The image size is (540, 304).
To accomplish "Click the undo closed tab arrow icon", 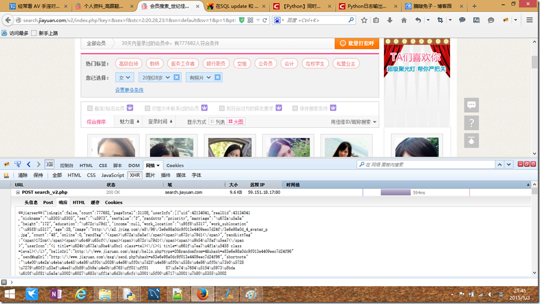I will click(x=418, y=20).
